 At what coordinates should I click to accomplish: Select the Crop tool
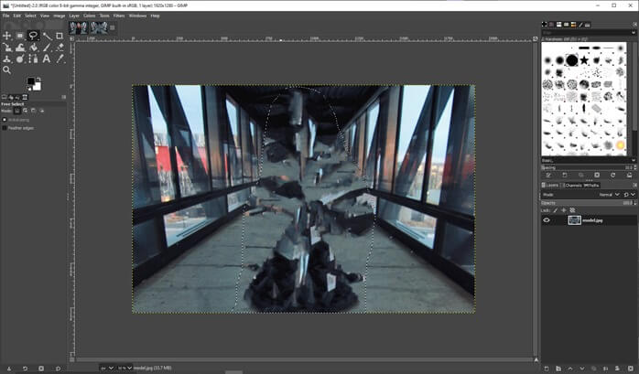tap(60, 36)
